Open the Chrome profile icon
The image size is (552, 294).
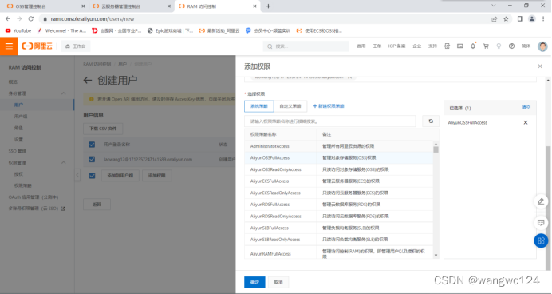pos(531,18)
